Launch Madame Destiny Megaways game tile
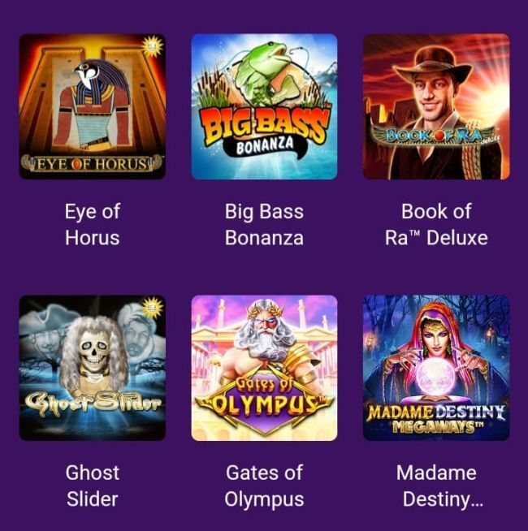The image size is (528, 531). [436, 368]
